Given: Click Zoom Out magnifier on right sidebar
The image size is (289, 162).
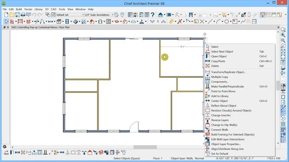Looking at the screenshot, I should (283, 40).
